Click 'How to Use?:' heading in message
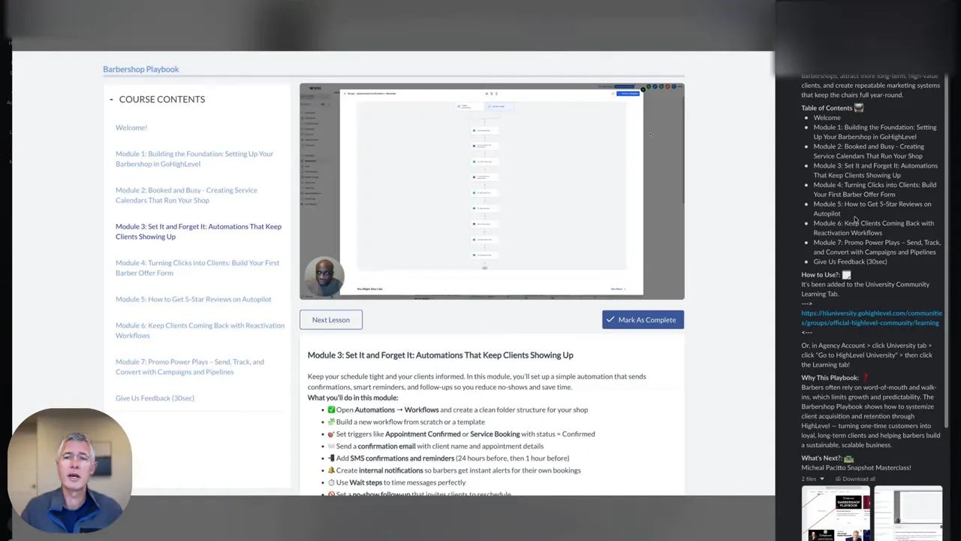Image resolution: width=961 pixels, height=541 pixels. (821, 275)
